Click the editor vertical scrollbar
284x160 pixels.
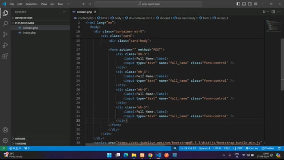coord(282,64)
